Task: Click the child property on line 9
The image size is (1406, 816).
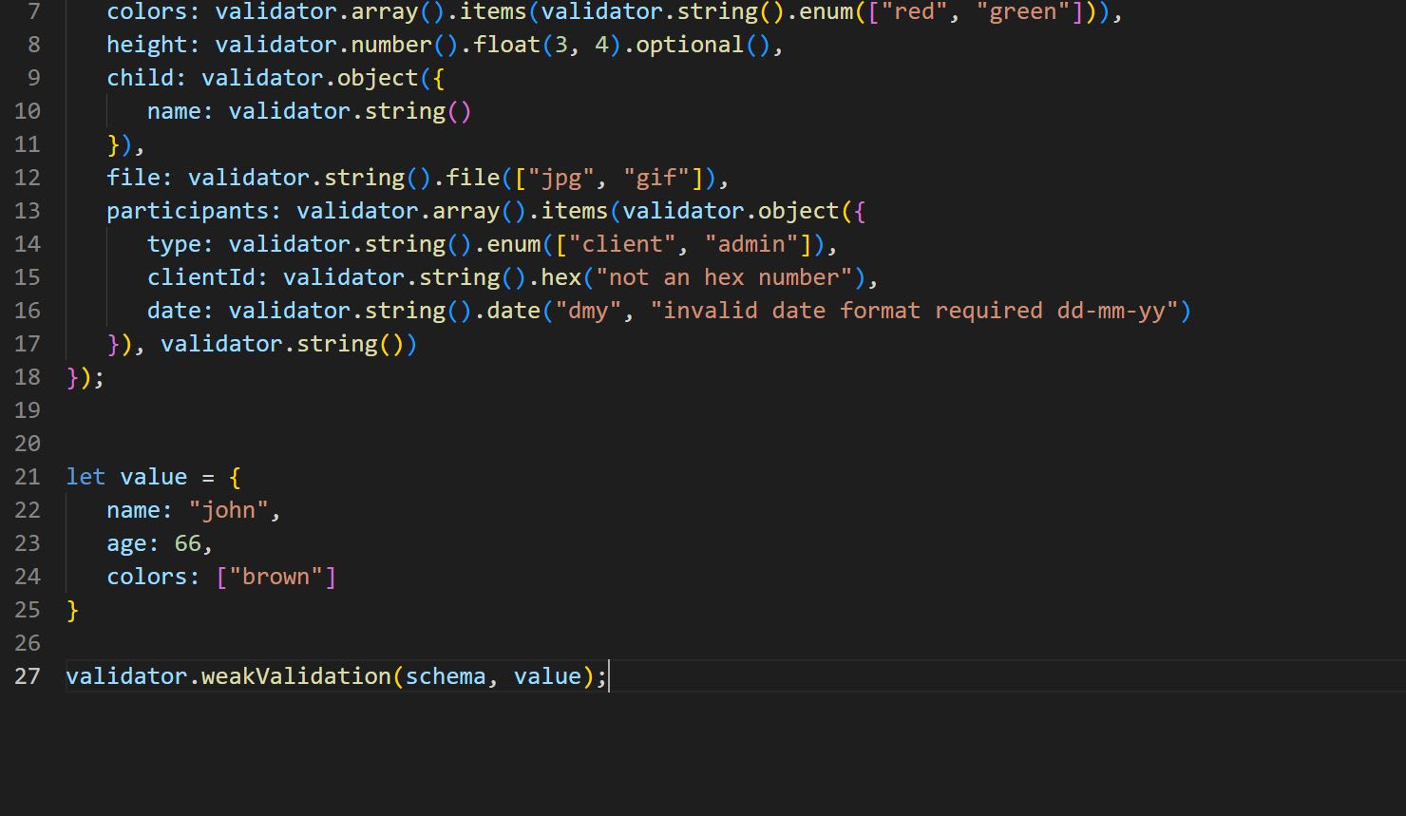Action: coord(141,78)
